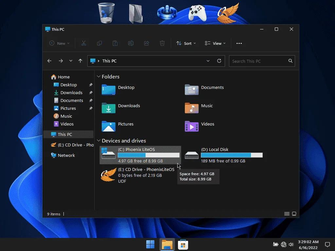Click File Explorer in taskbar
The width and height of the screenshot is (335, 251).
(x=167, y=244)
